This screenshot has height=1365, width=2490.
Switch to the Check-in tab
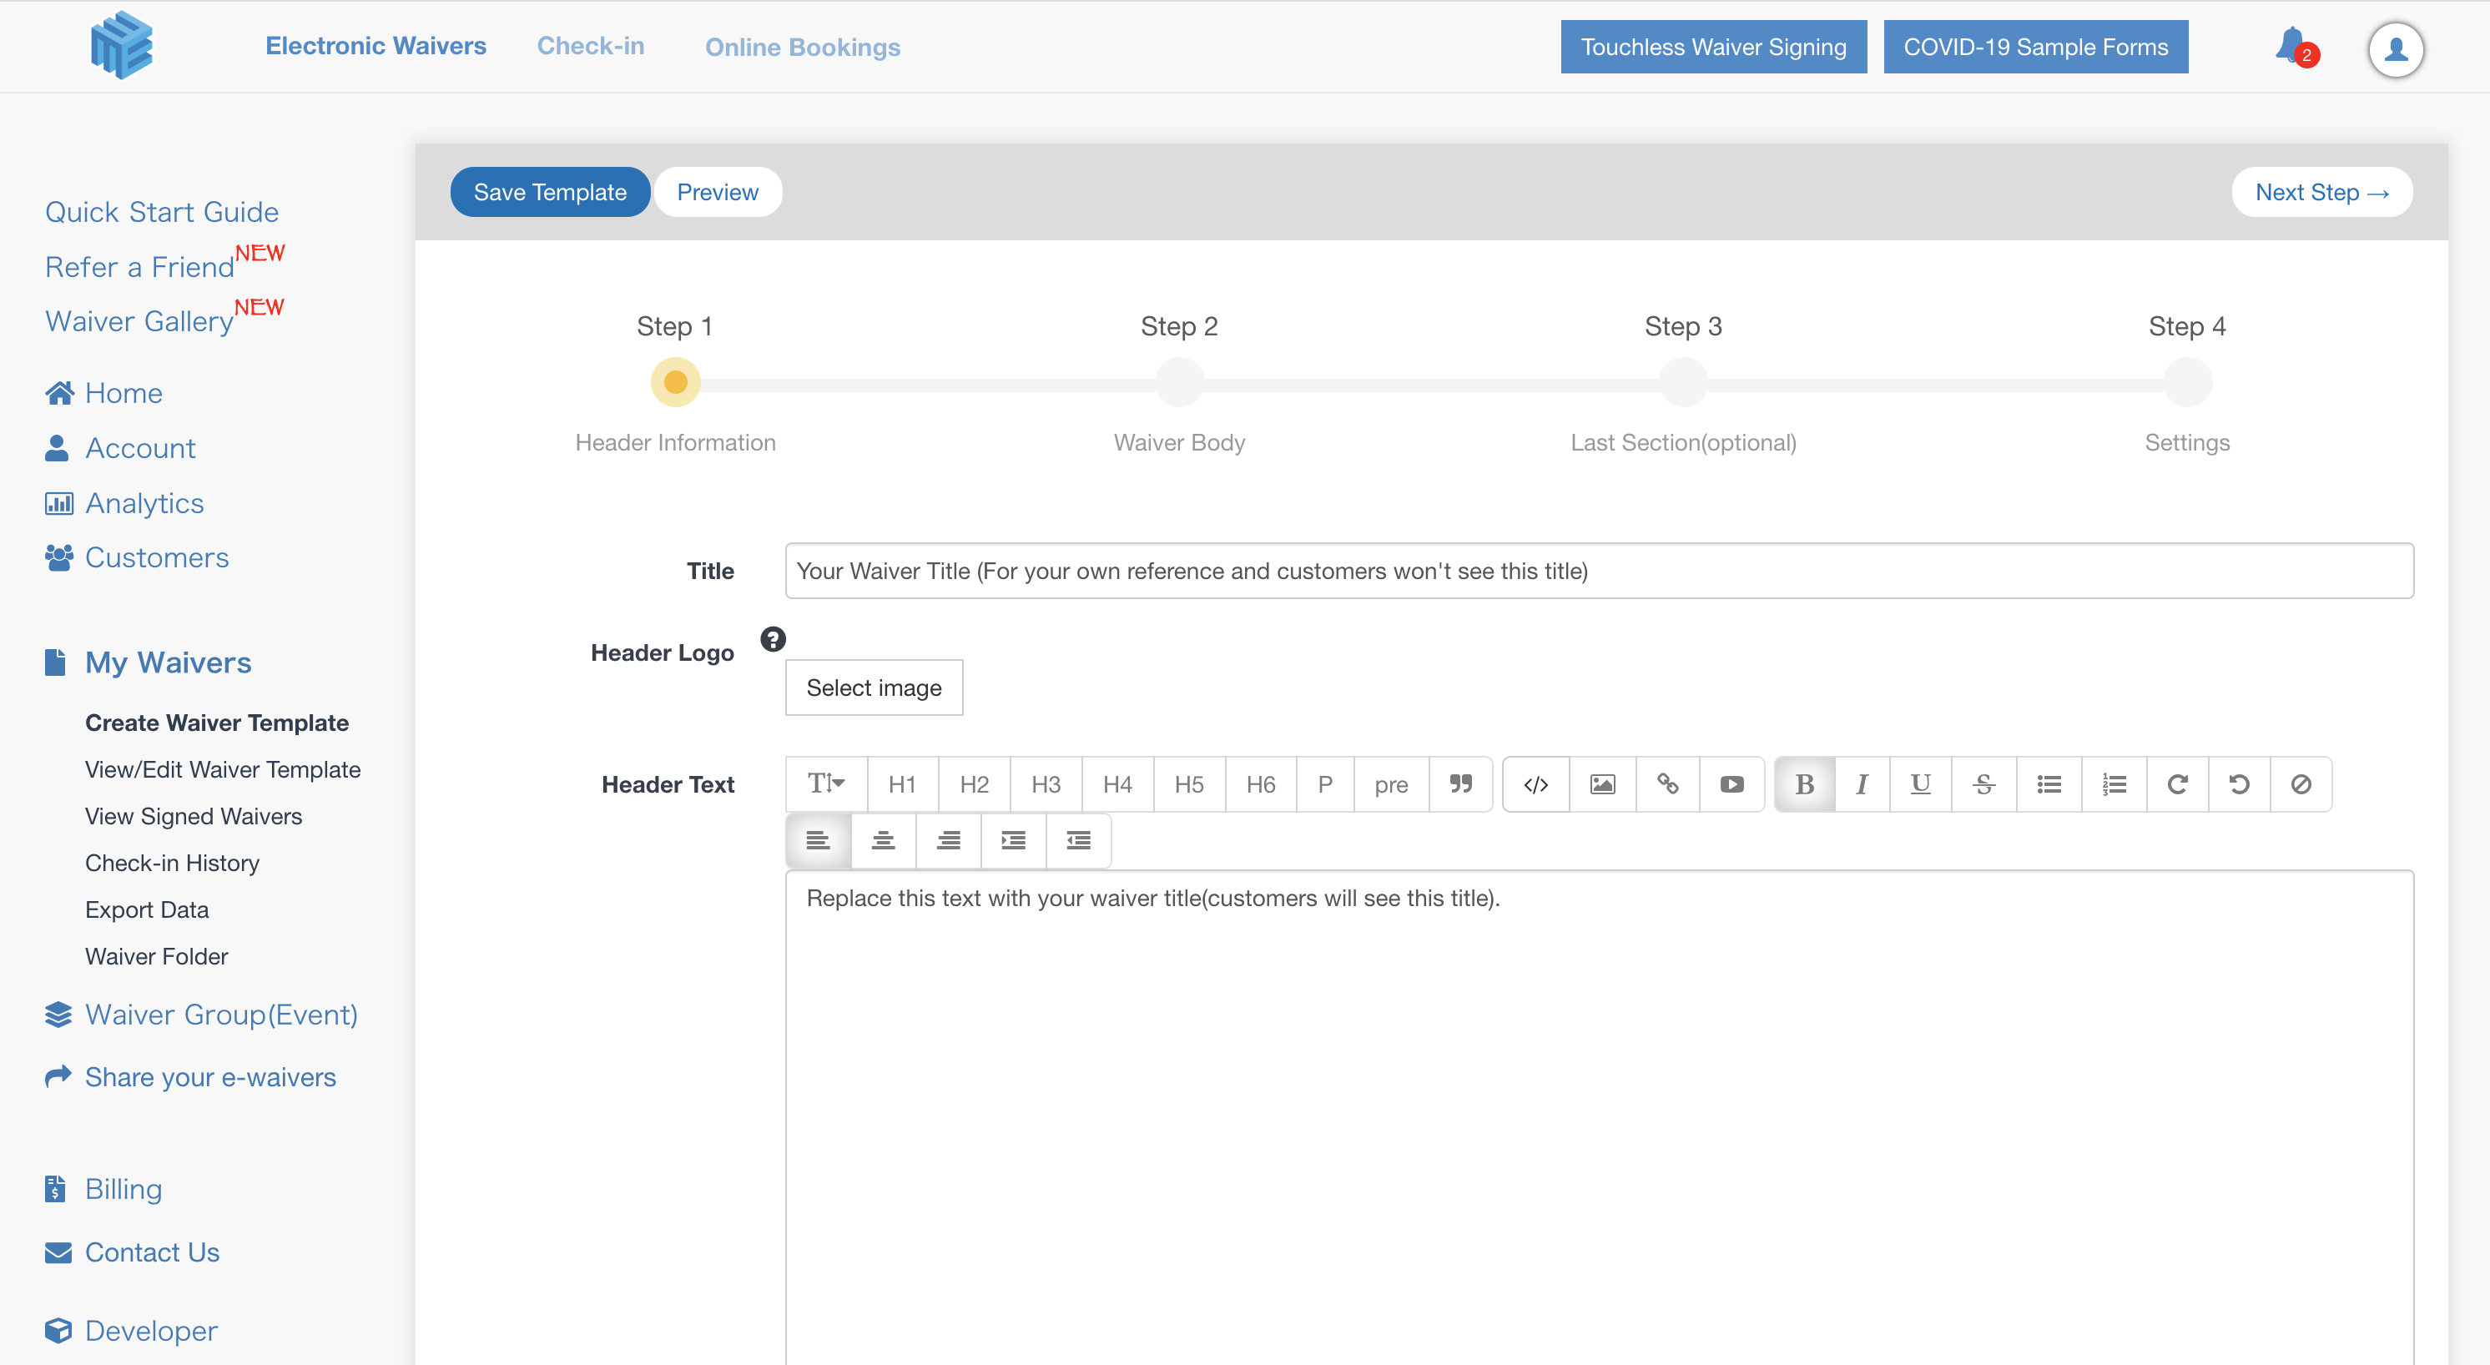pyautogui.click(x=590, y=45)
